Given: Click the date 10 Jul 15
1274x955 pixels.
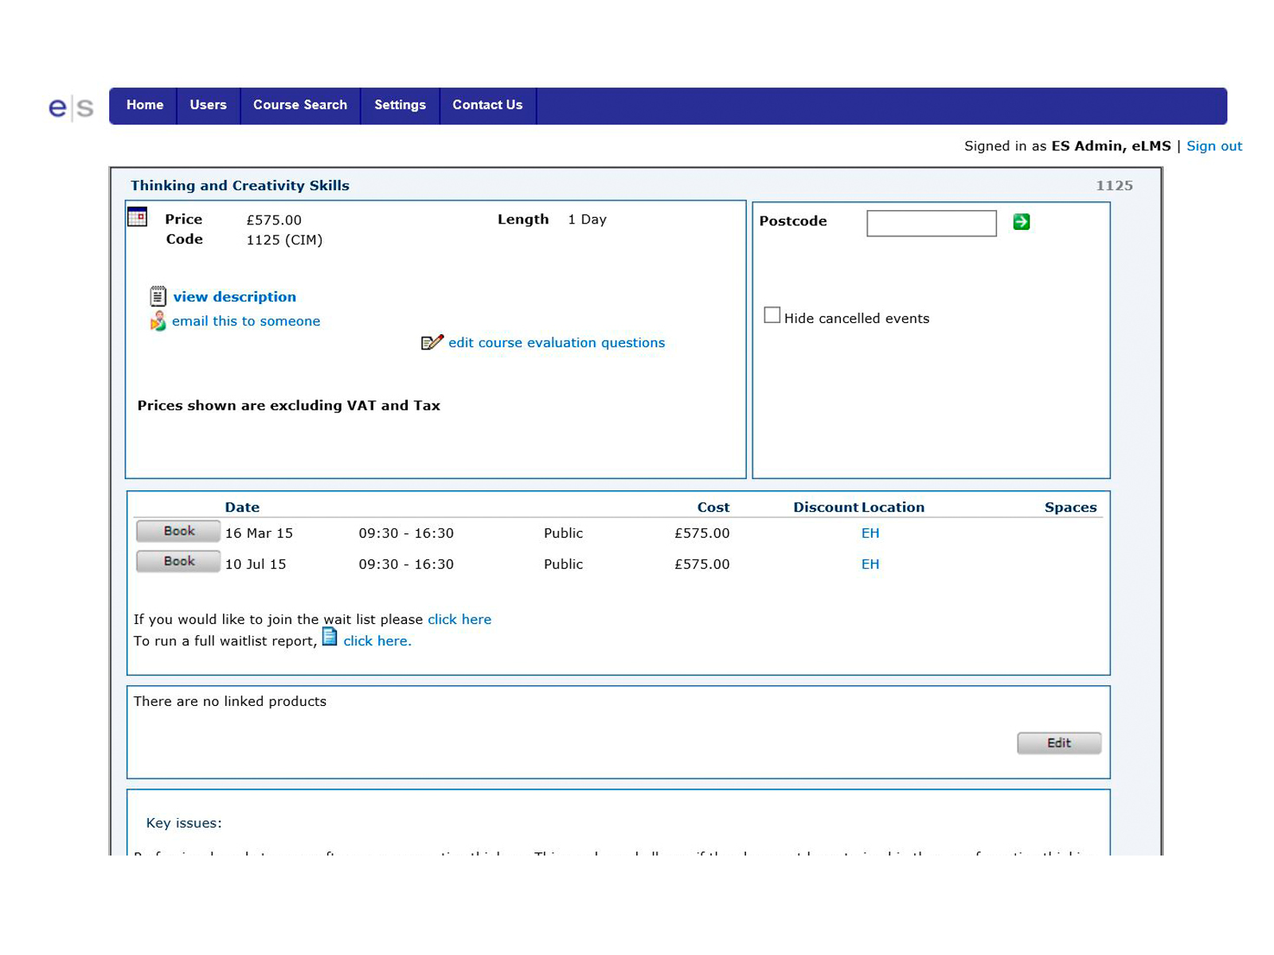Looking at the screenshot, I should coord(256,564).
